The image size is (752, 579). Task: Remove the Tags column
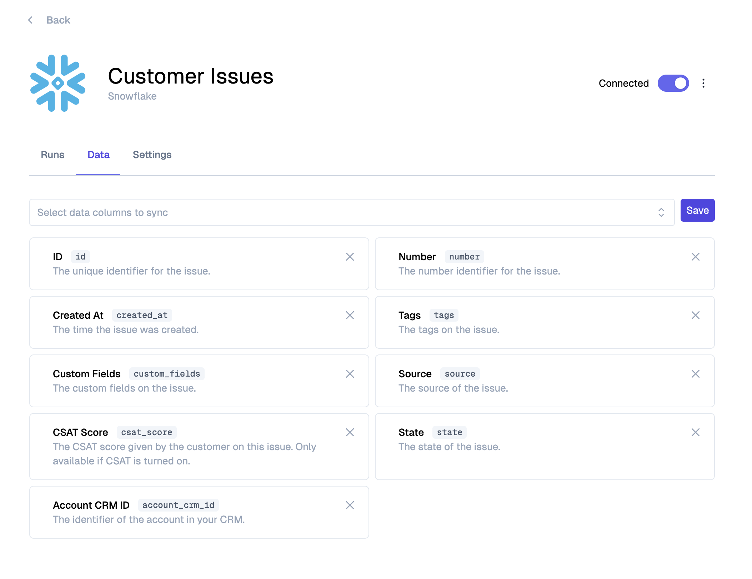(695, 315)
